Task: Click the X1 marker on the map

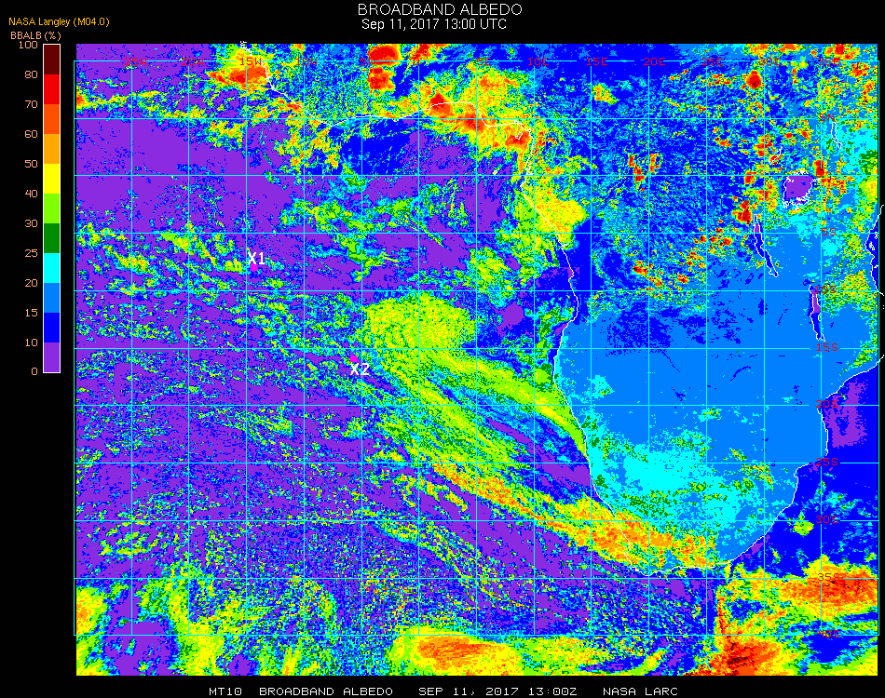Action: point(256,259)
